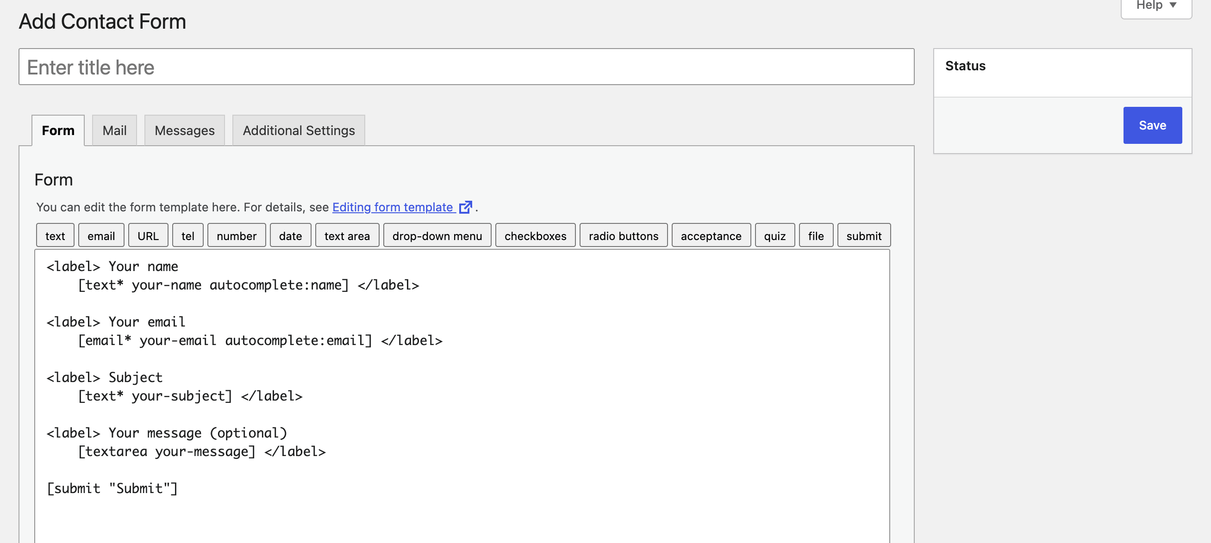Open the Messages tab
1211x543 pixels.
click(x=184, y=130)
